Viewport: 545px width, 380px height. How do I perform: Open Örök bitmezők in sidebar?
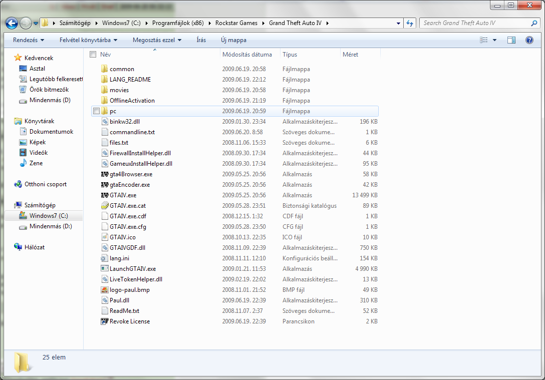pos(49,89)
